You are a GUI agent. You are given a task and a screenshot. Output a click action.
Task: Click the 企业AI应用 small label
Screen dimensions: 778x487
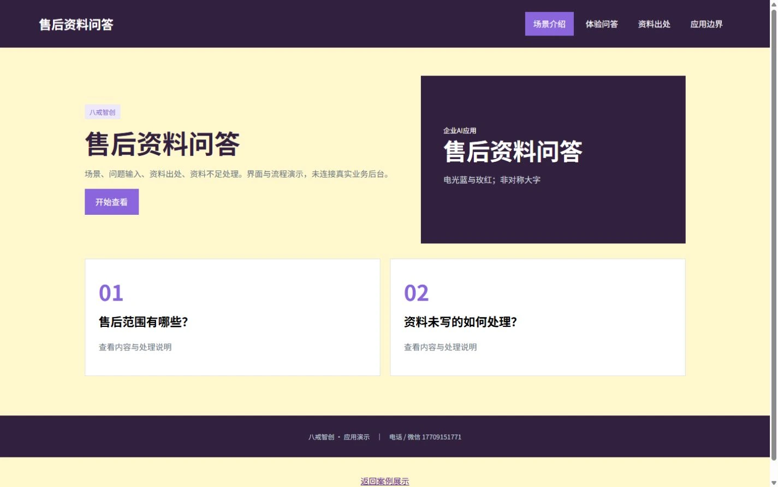pyautogui.click(x=460, y=131)
